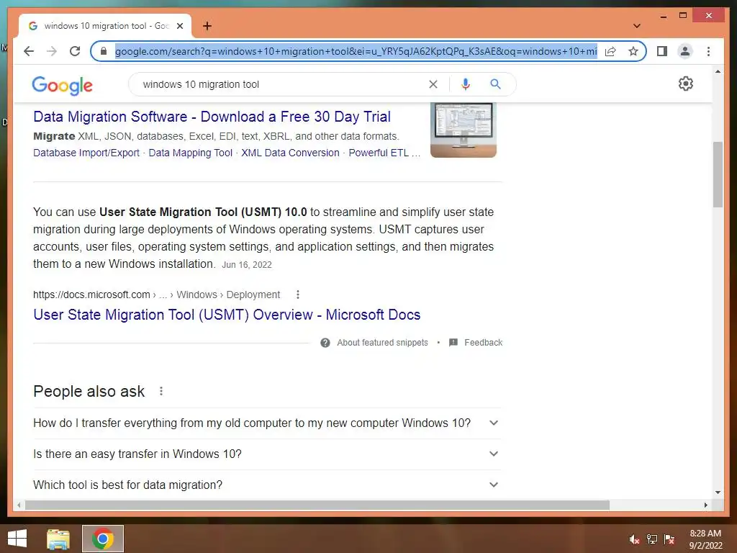Open Data Migration Software ad headline

(212, 117)
